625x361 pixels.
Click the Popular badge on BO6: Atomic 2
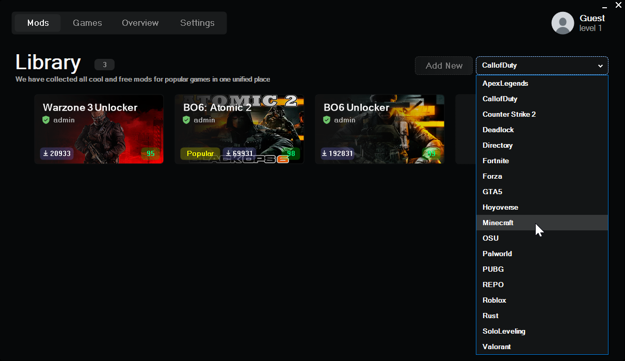coord(200,153)
